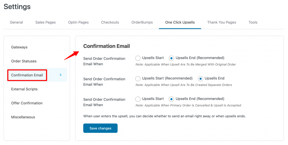The image size is (288, 145).
Task: Choose Upsells End for separate orders
Action: coord(200,79)
